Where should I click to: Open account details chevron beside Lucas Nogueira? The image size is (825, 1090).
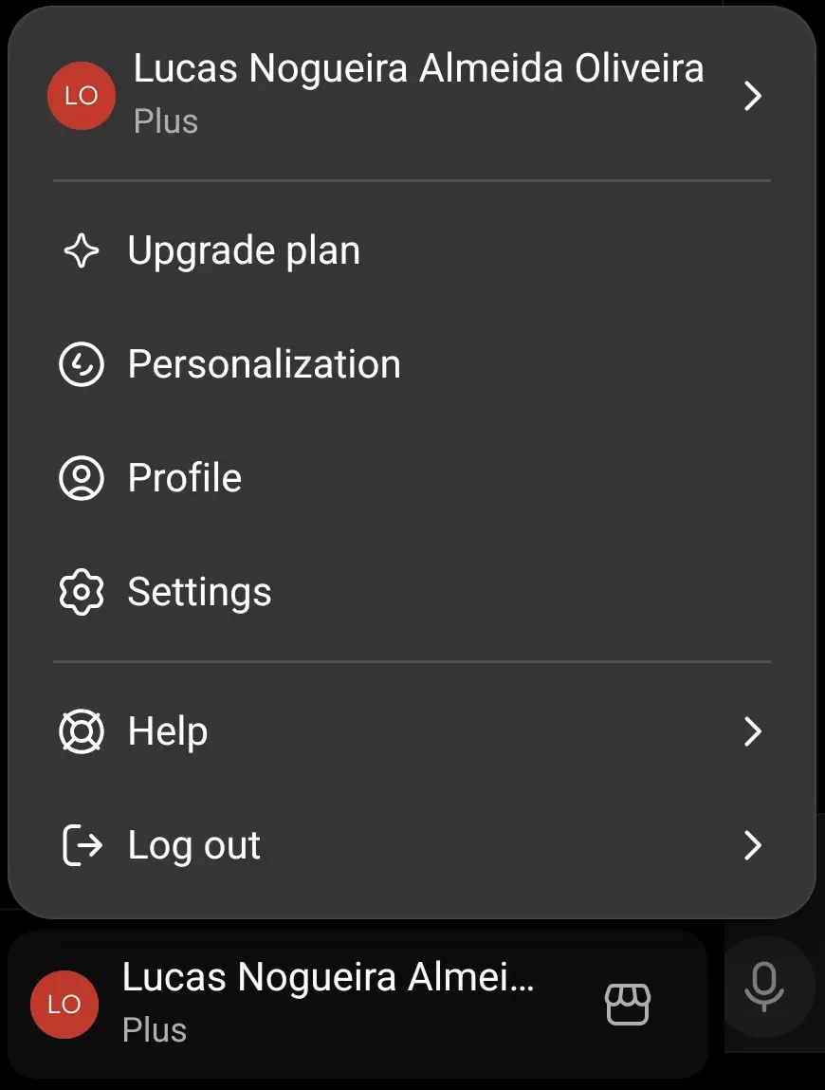pos(753,96)
